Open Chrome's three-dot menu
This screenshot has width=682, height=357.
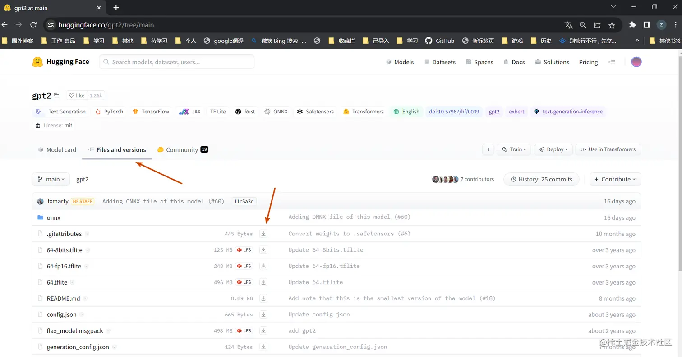(675, 25)
